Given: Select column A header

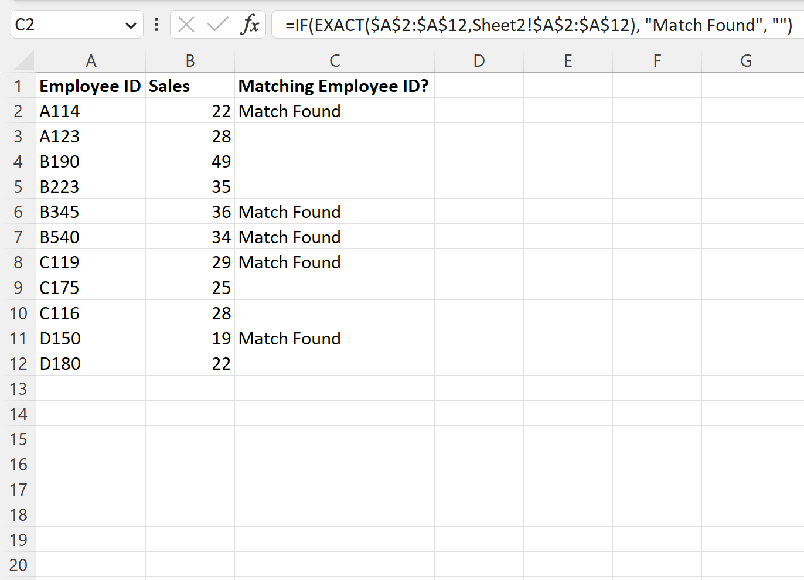Looking at the screenshot, I should coord(91,60).
